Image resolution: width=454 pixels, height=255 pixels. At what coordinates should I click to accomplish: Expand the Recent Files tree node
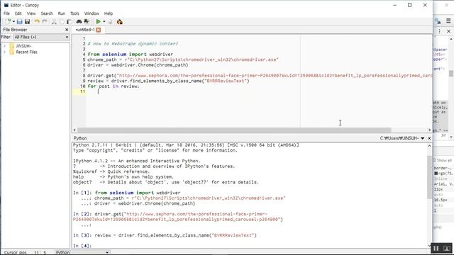pos(4,52)
